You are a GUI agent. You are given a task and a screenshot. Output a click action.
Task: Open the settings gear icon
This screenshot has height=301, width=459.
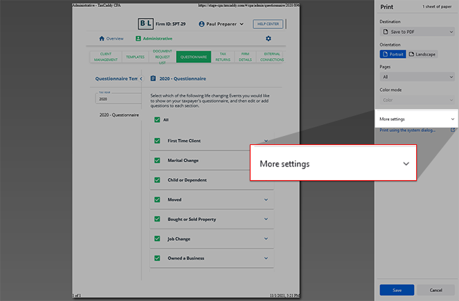click(x=268, y=39)
